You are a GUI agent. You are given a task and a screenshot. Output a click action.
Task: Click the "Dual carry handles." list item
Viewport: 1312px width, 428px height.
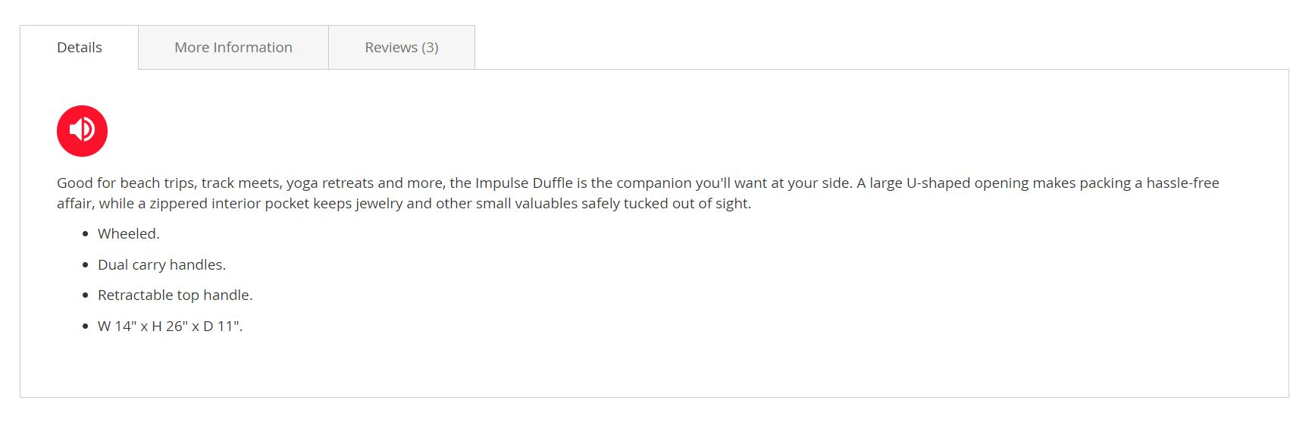coord(161,265)
